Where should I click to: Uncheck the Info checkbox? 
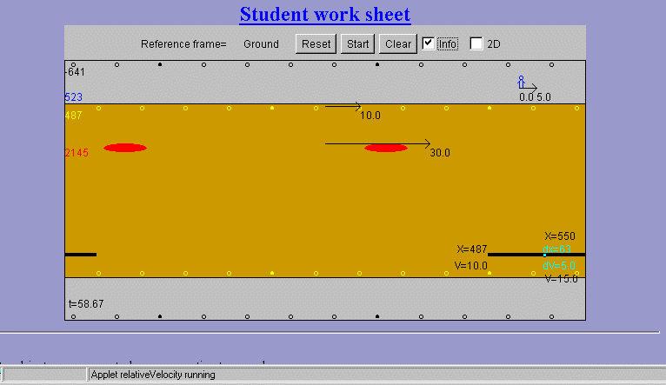point(428,43)
